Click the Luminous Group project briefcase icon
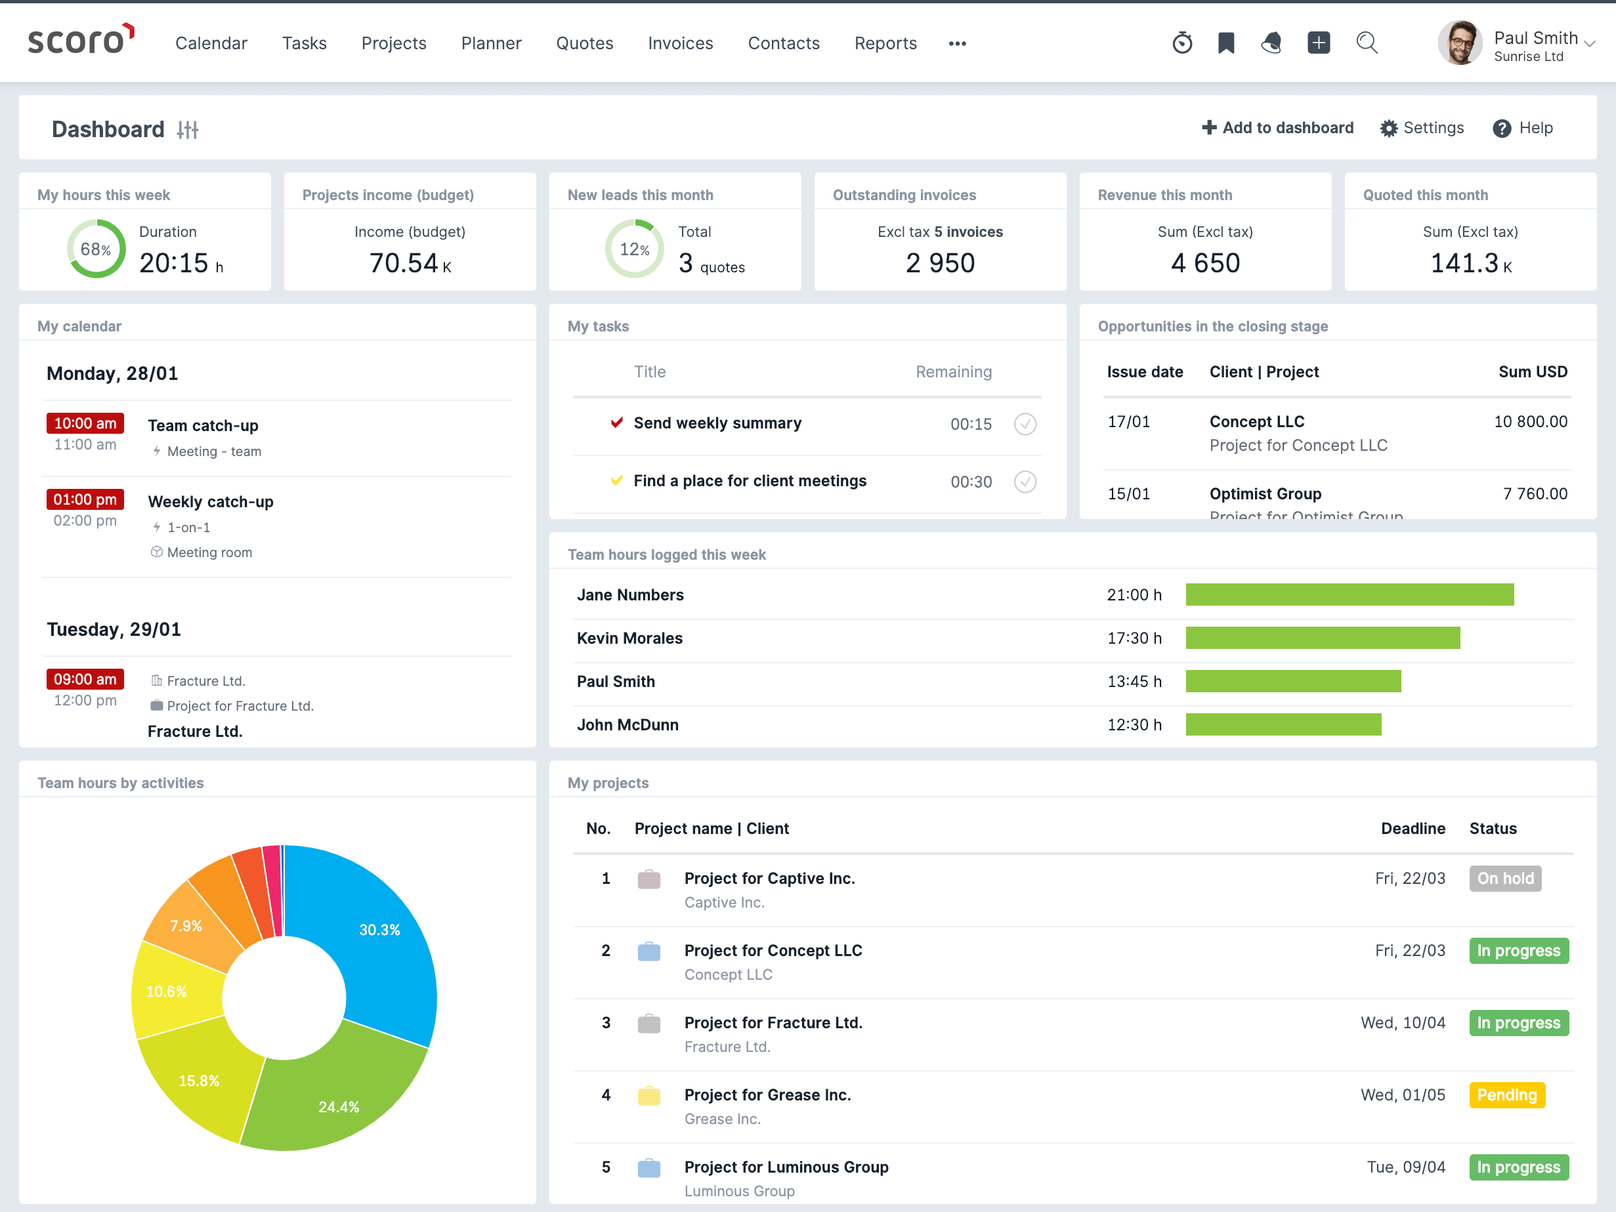 pyautogui.click(x=649, y=1168)
